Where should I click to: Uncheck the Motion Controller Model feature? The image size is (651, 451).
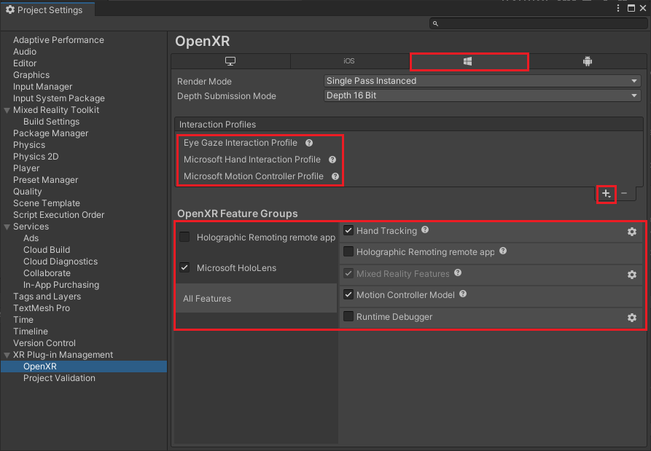click(x=348, y=294)
